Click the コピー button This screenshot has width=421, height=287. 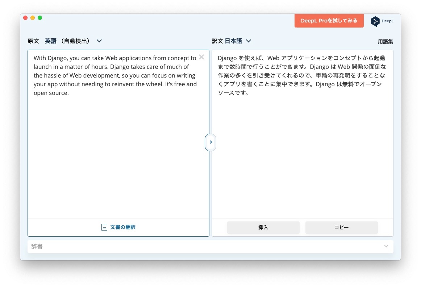tap(342, 228)
